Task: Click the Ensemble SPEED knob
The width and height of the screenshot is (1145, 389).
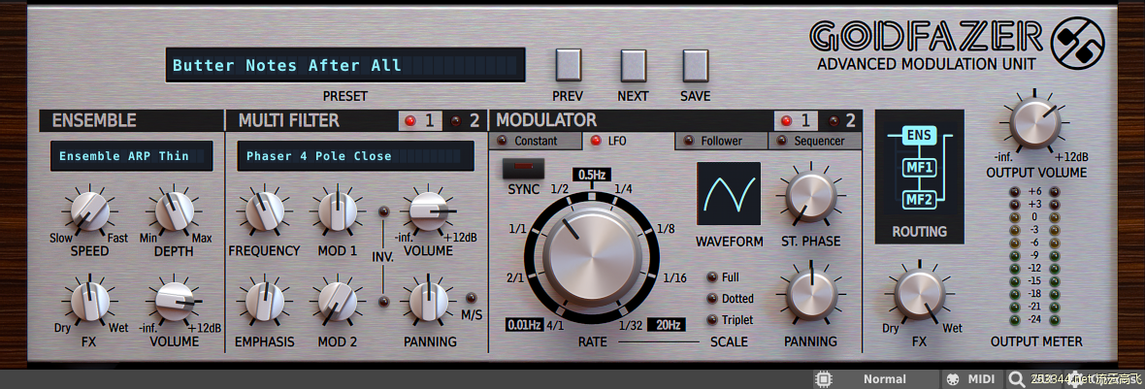Action: pos(90,211)
